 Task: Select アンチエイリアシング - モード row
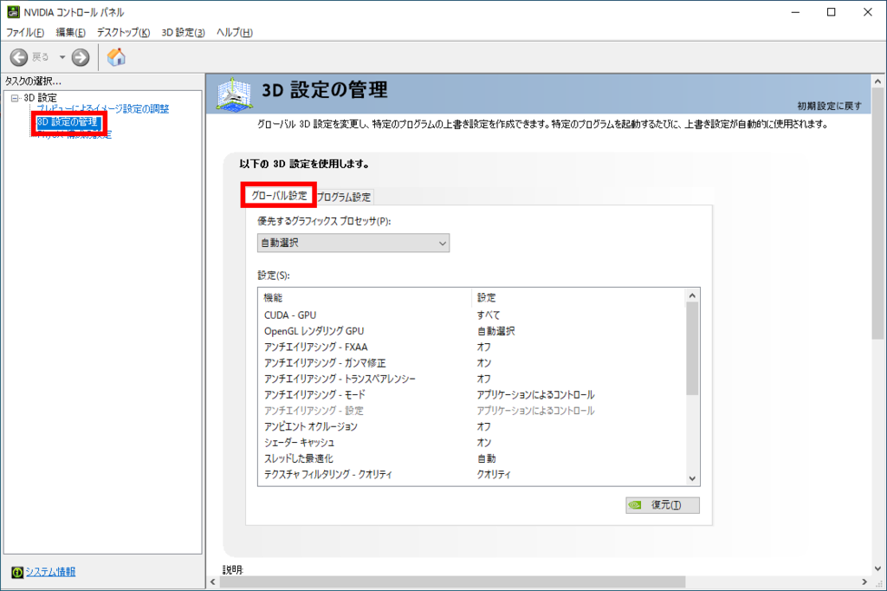tap(473, 394)
